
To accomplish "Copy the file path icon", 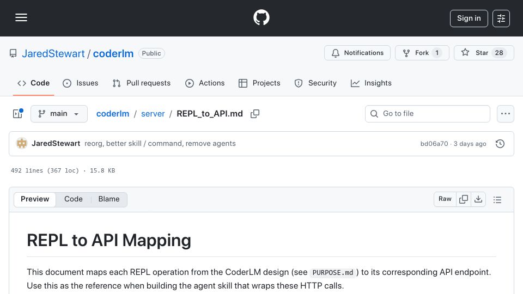I will tap(255, 114).
